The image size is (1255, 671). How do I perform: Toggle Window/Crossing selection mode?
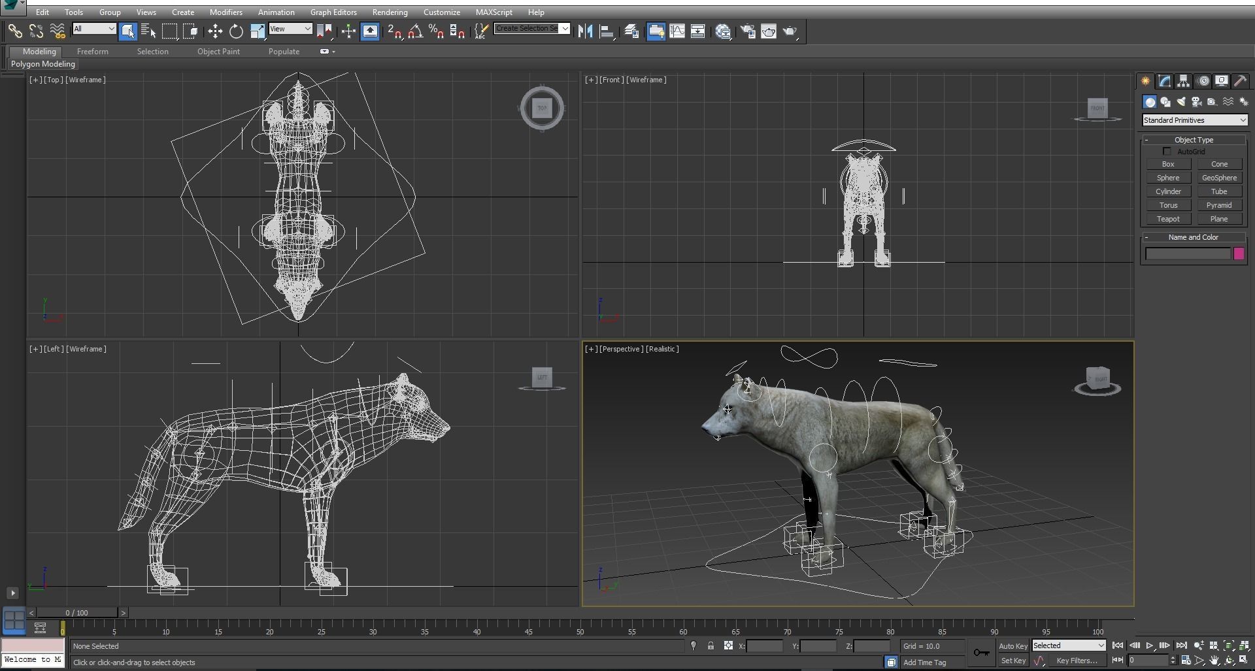tap(190, 31)
